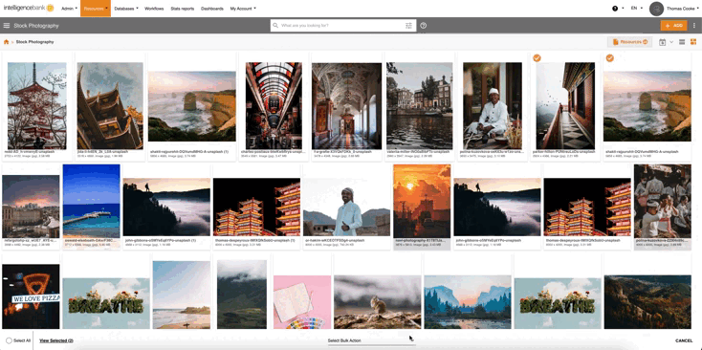Image resolution: width=702 pixels, height=350 pixels.
Task: Expand the sort order chevron
Action: point(671,42)
